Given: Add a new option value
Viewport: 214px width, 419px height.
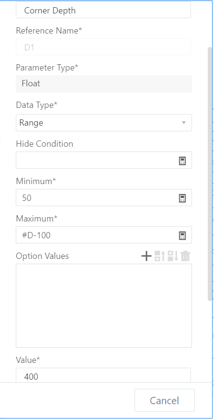Looking at the screenshot, I should (146, 256).
